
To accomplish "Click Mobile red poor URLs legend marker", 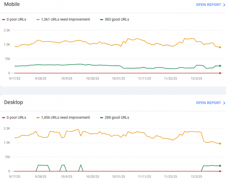I will [4, 19].
